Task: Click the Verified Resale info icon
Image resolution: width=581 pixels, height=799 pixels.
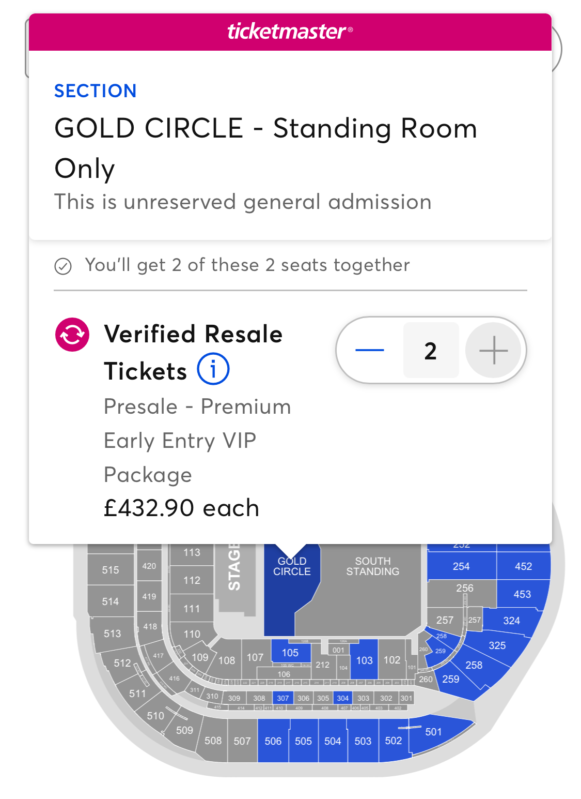Action: pyautogui.click(x=213, y=369)
